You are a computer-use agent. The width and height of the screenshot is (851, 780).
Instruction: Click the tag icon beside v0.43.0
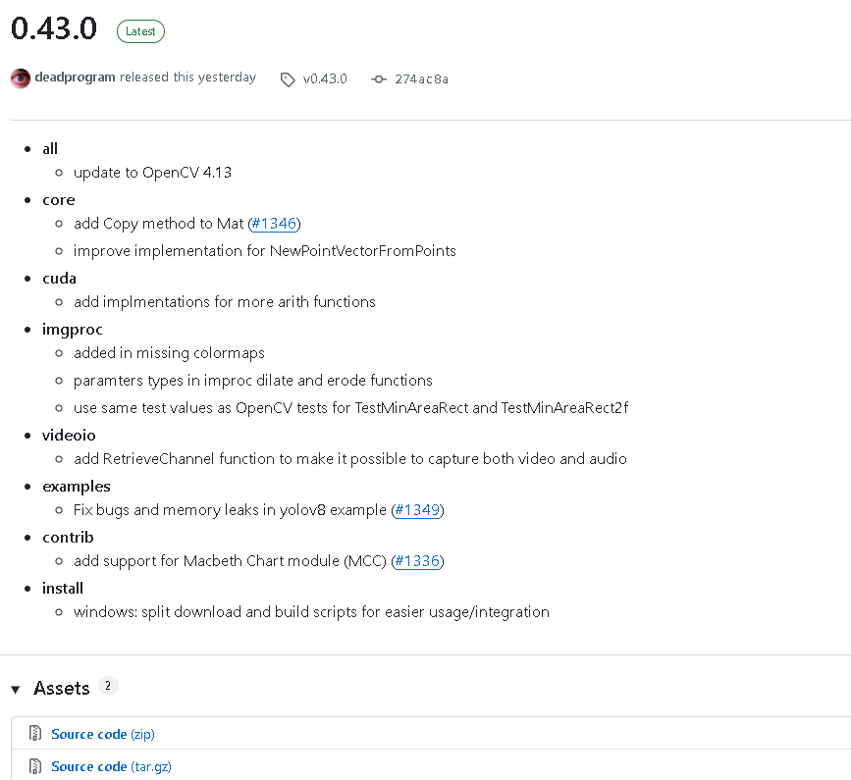coord(288,79)
